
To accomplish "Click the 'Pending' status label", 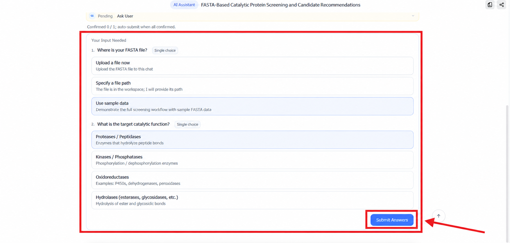I will 105,16.
